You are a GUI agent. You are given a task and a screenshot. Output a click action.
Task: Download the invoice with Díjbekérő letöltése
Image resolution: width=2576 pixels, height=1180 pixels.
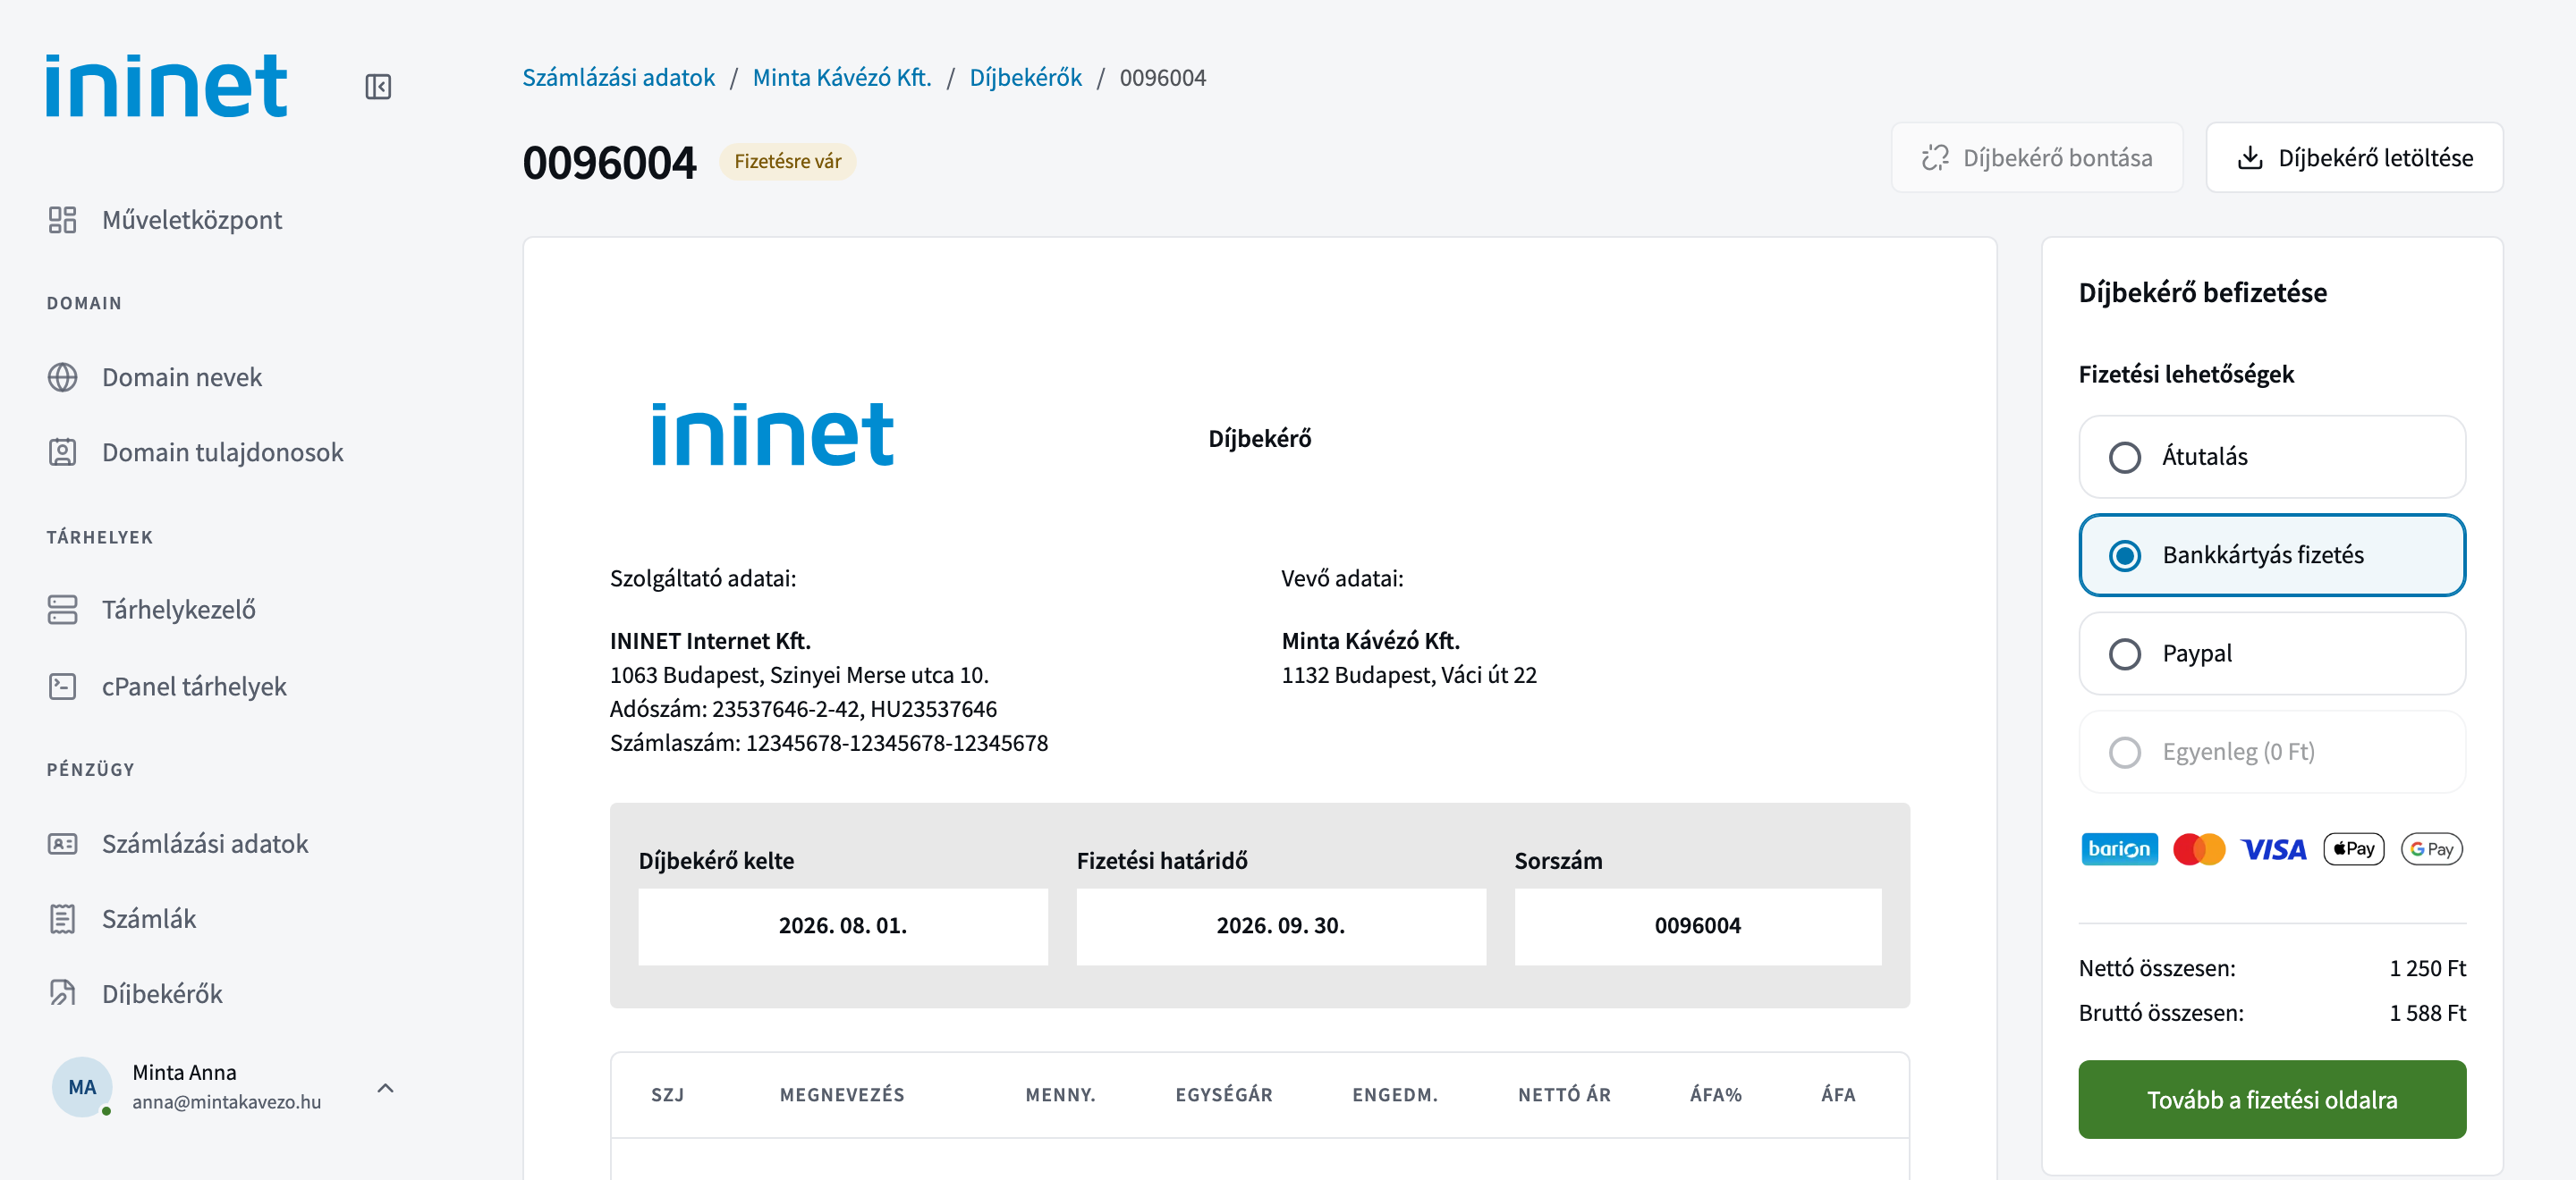[x=2355, y=156]
